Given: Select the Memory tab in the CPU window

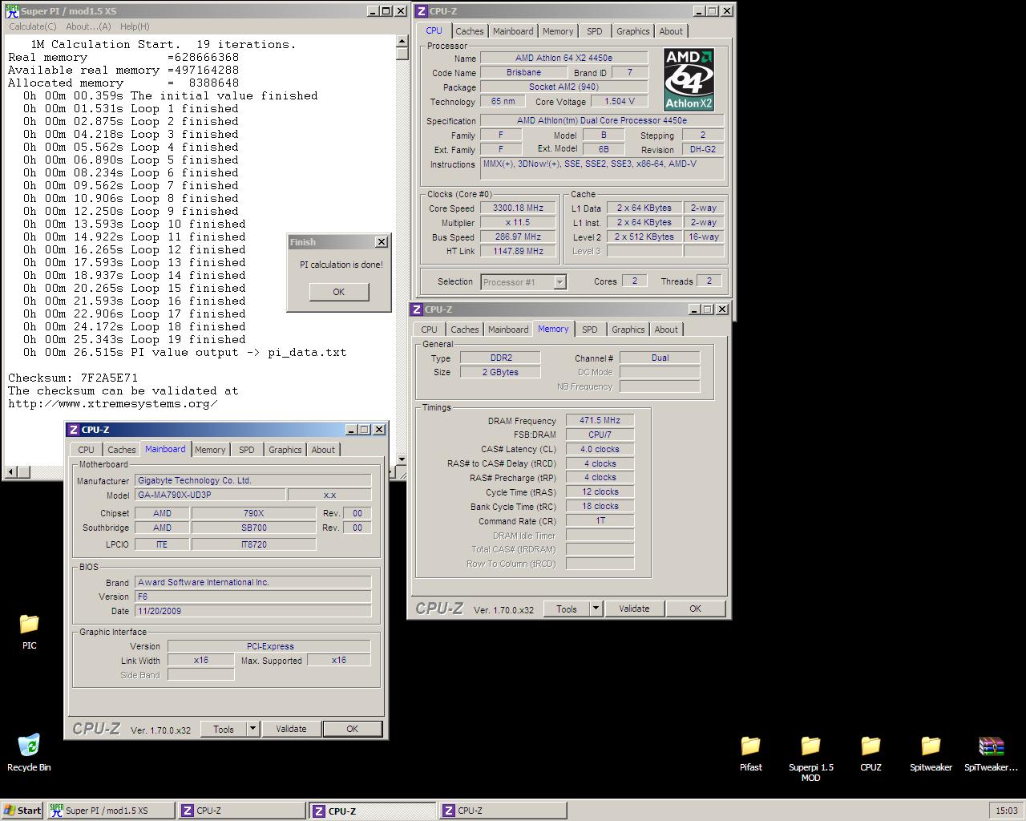Looking at the screenshot, I should click(x=558, y=31).
